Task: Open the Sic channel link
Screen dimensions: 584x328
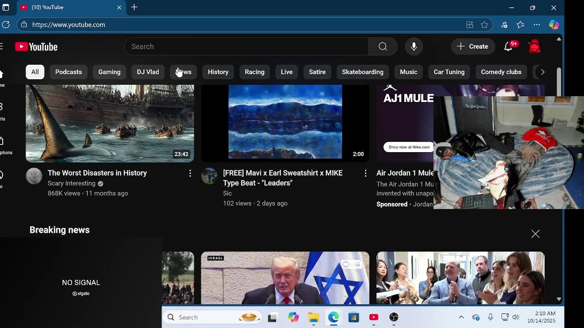Action: click(x=227, y=194)
